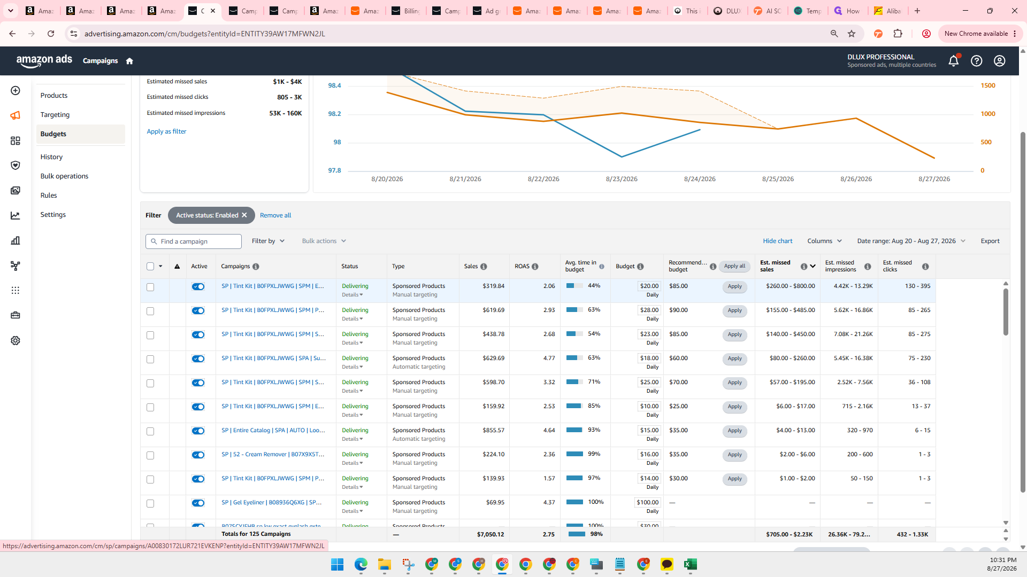
Task: Click Apply all recommended budgets
Action: [x=734, y=267]
